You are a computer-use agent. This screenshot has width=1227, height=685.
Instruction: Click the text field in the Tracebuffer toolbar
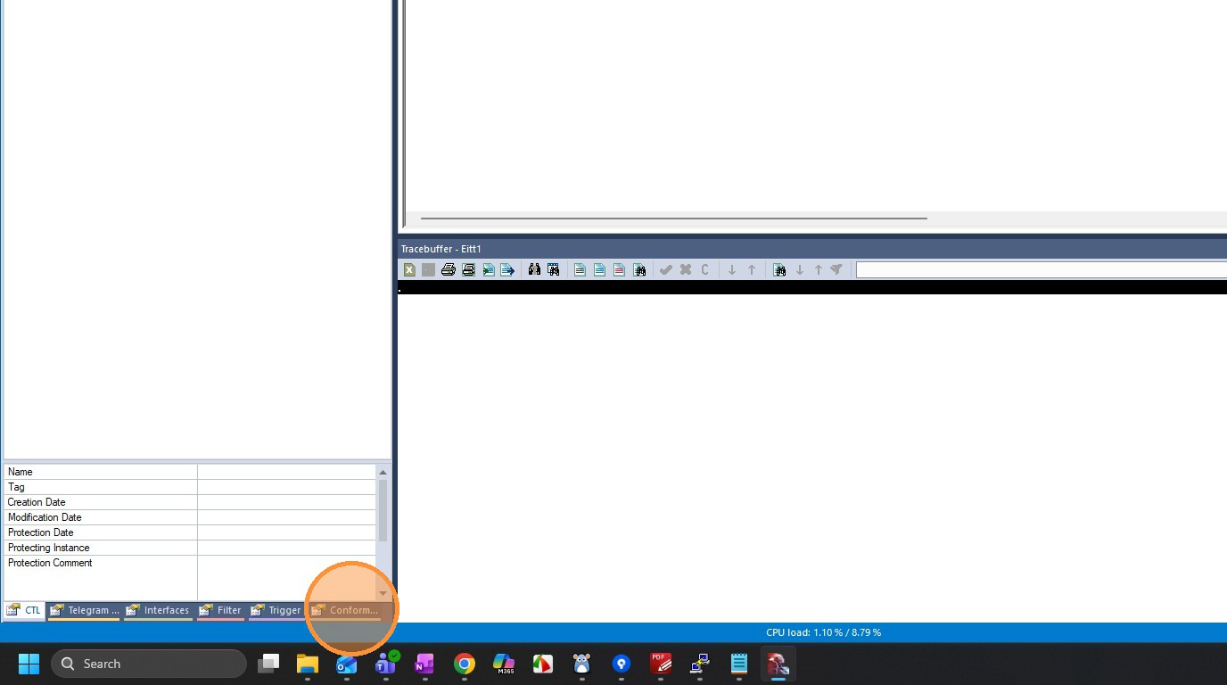point(1042,269)
